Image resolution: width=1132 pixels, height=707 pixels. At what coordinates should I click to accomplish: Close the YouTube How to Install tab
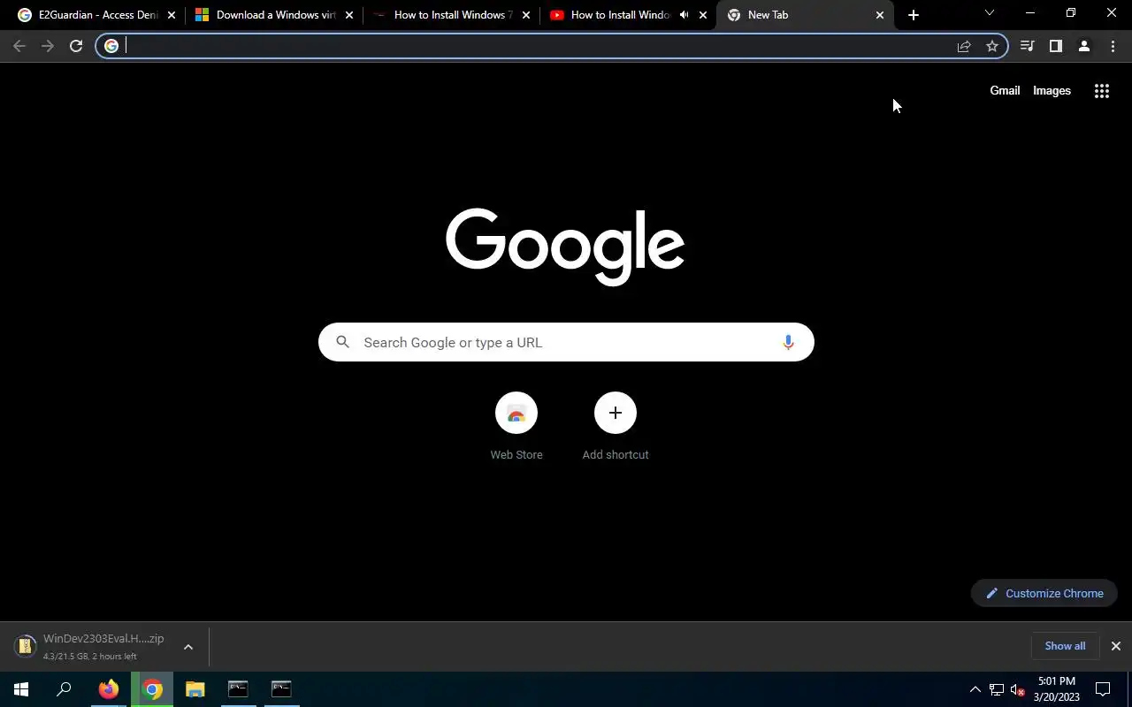click(703, 15)
